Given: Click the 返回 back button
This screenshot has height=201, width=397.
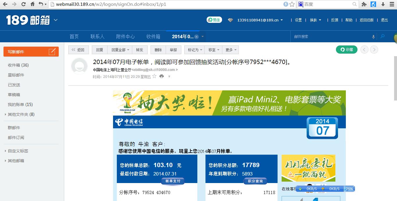Looking at the screenshot, I should (78, 50).
